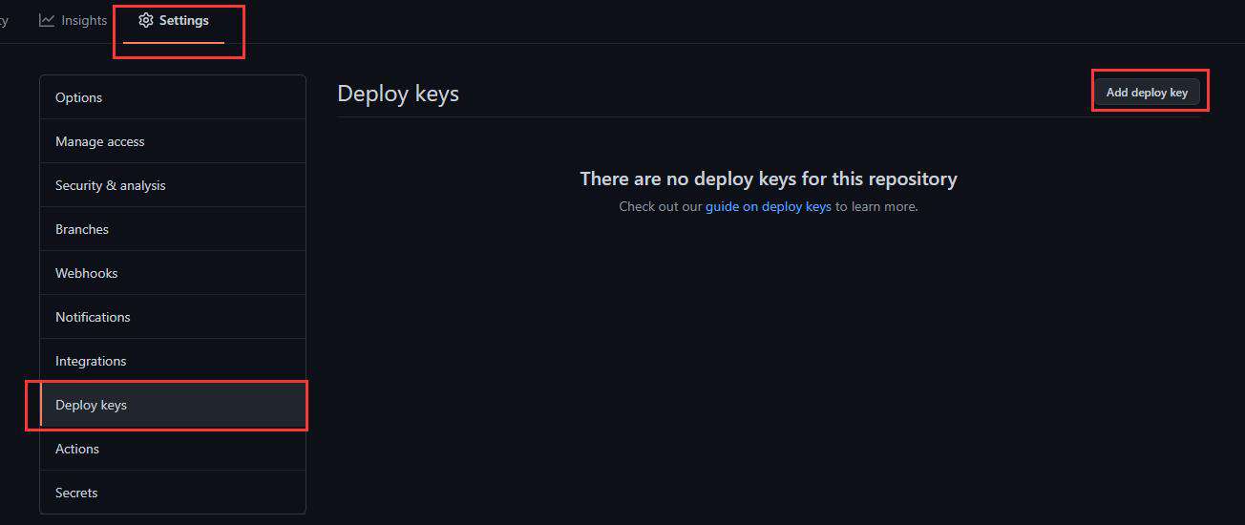The width and height of the screenshot is (1245, 525).
Task: Click the partially visible tab left of Insights
Action: pyautogui.click(x=4, y=20)
